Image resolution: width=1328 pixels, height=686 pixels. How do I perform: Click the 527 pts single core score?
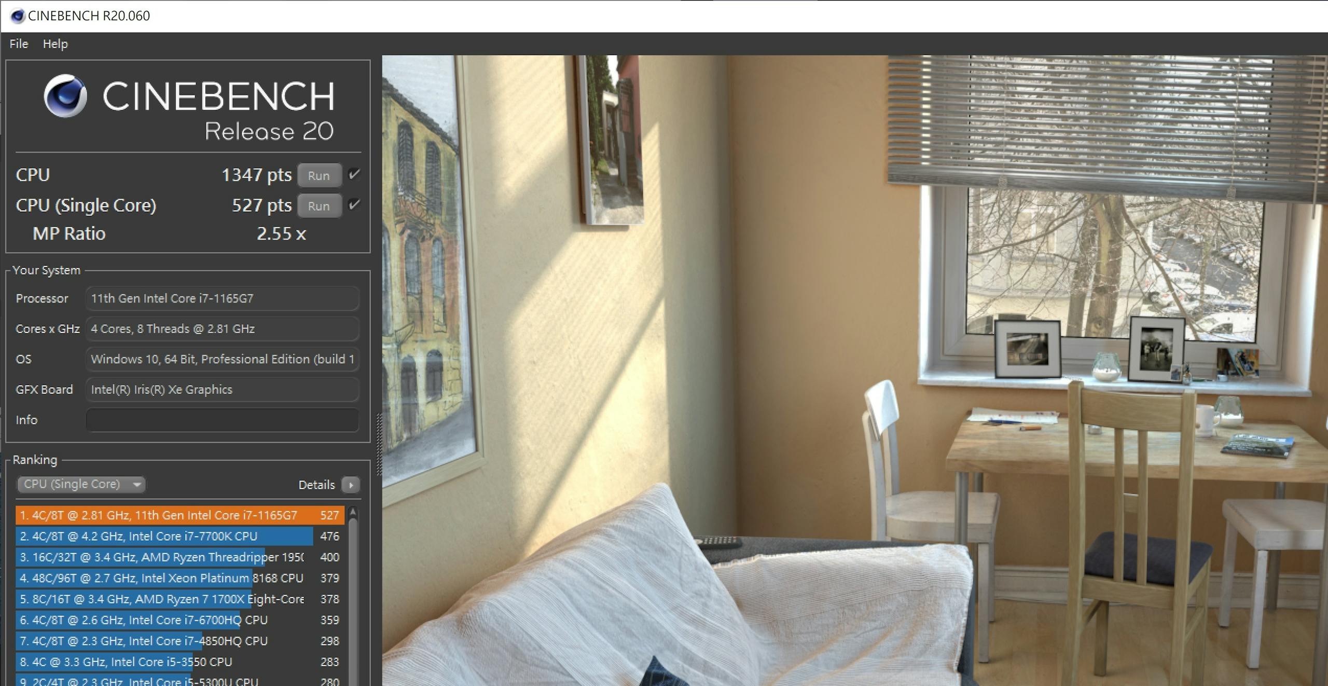[x=261, y=205]
